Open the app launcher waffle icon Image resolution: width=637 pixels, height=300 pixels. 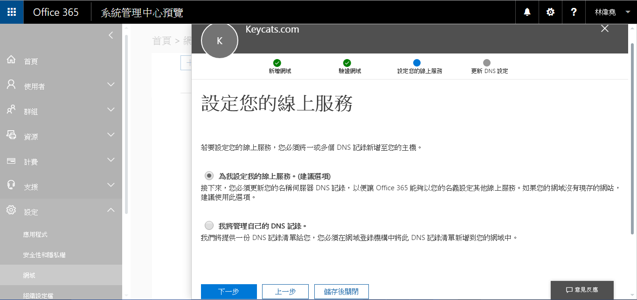click(x=12, y=12)
